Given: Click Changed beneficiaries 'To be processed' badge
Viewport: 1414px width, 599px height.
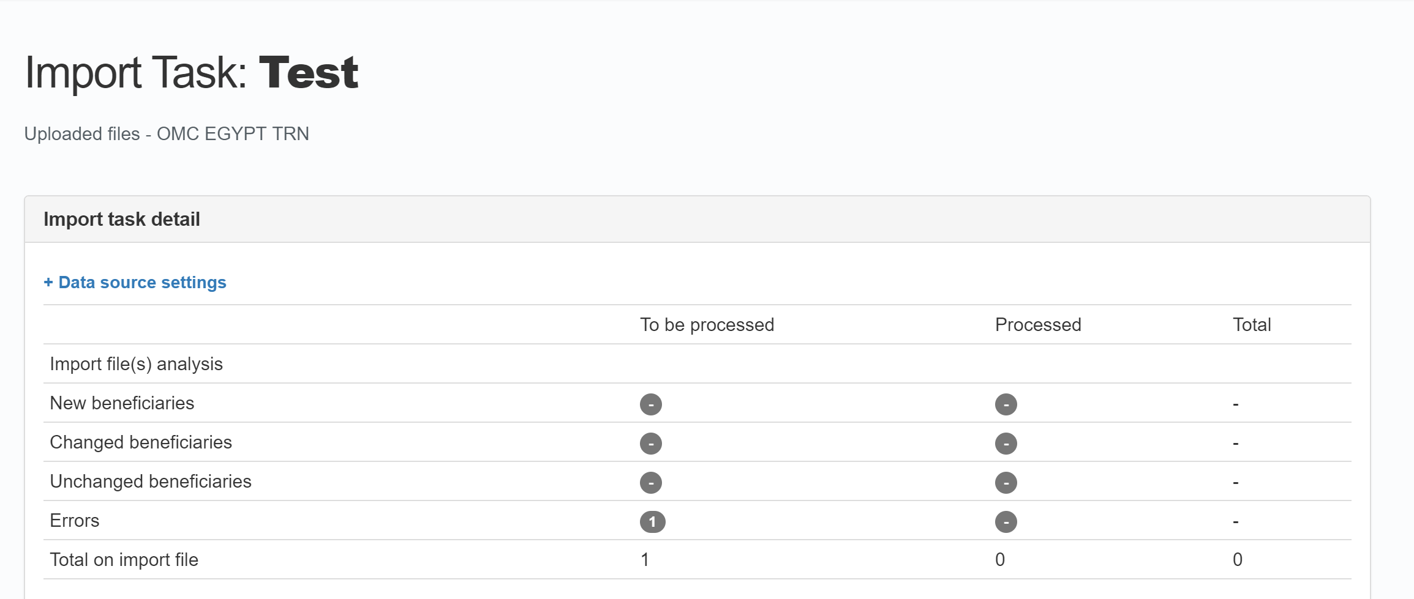Looking at the screenshot, I should coord(650,444).
